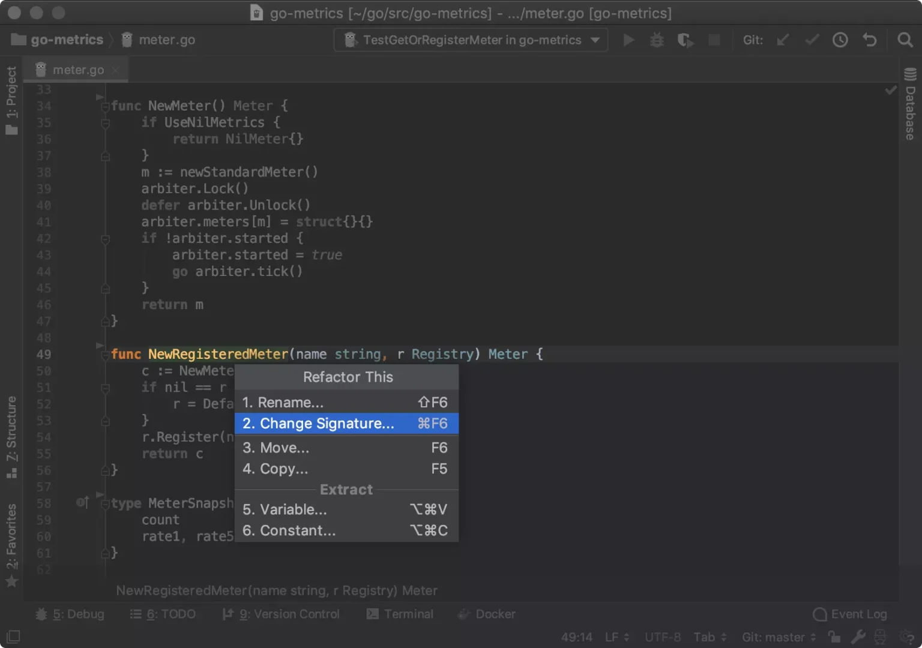Run the TestGetOrRegisterMeter configuration
This screenshot has height=648, width=922.
628,40
